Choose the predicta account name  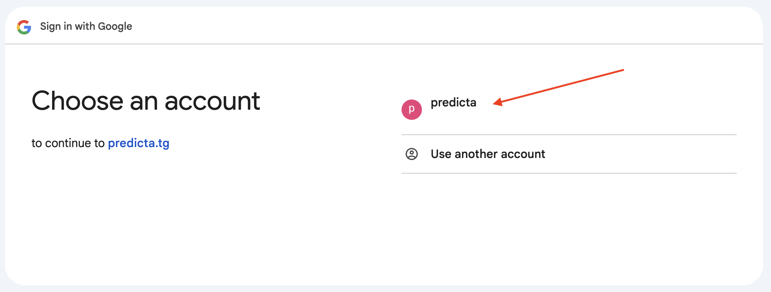click(x=453, y=103)
